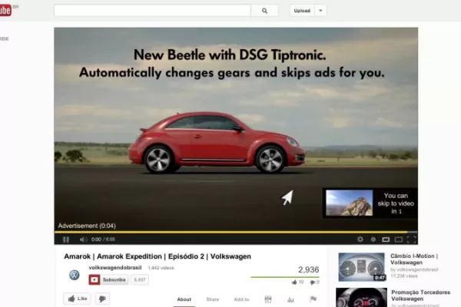Click the '1,442 videos' link

coord(161,268)
